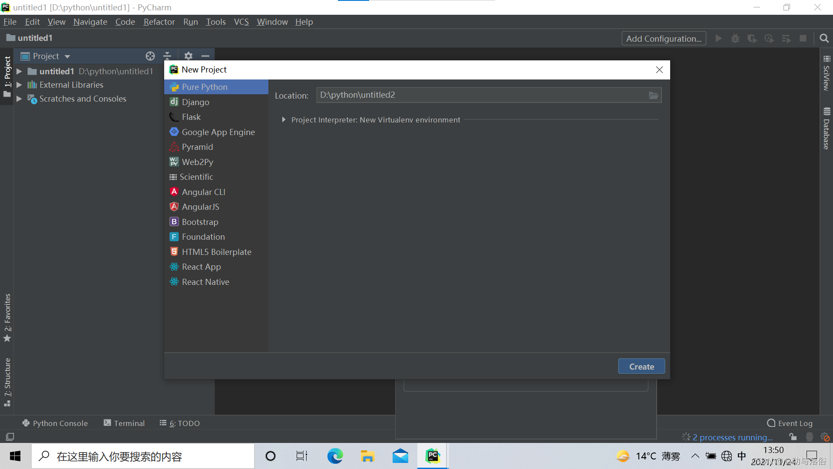The height and width of the screenshot is (469, 833).
Task: Open the Navigate menu
Action: click(90, 22)
